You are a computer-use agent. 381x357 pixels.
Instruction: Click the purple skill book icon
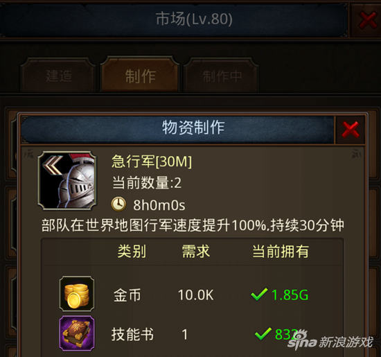pos(77,333)
